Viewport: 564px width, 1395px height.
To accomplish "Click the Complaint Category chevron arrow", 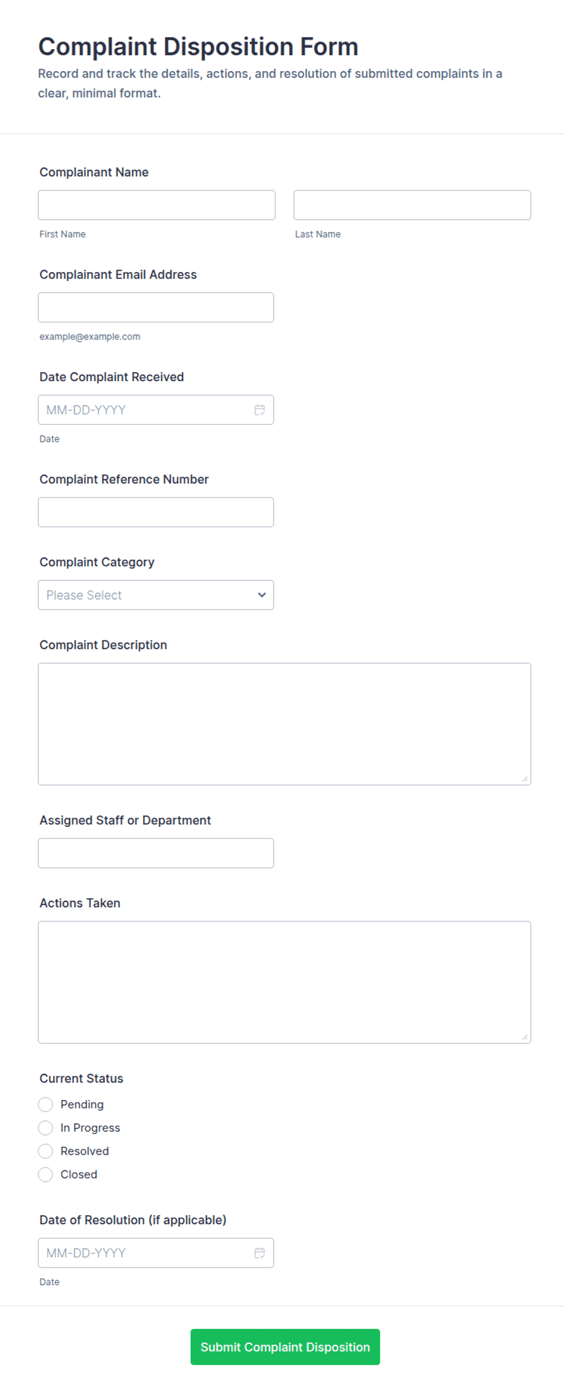I will 262,595.
